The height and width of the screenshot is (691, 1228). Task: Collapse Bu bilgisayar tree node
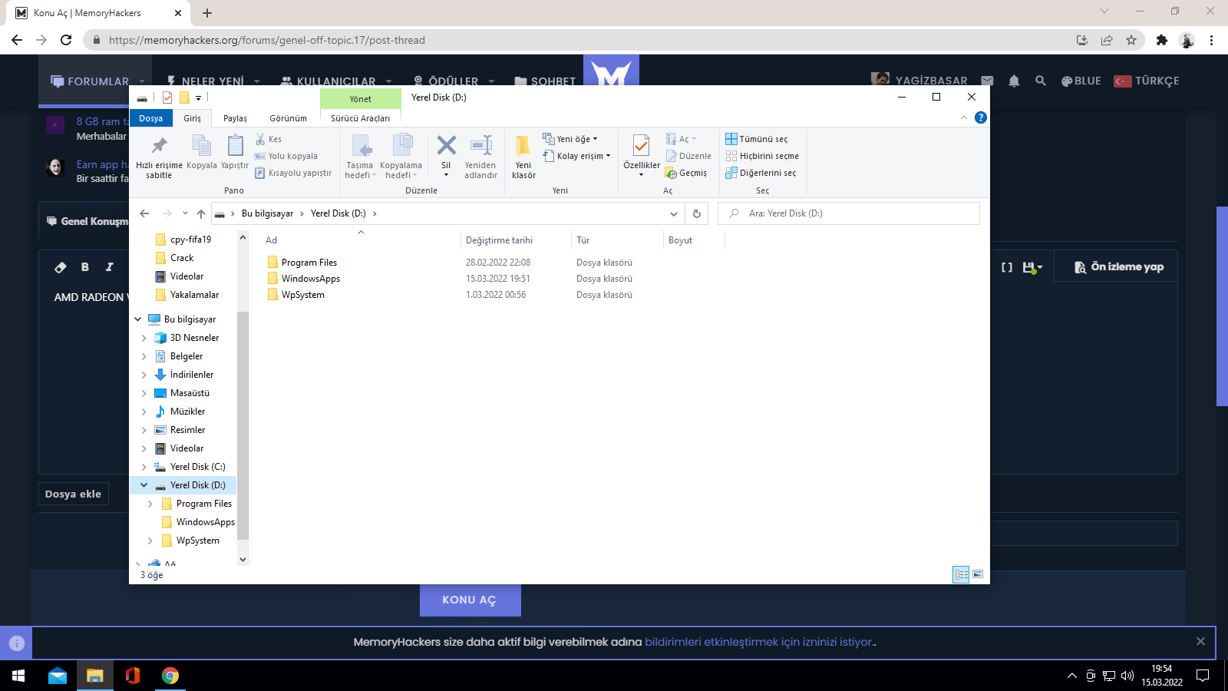[x=138, y=319]
